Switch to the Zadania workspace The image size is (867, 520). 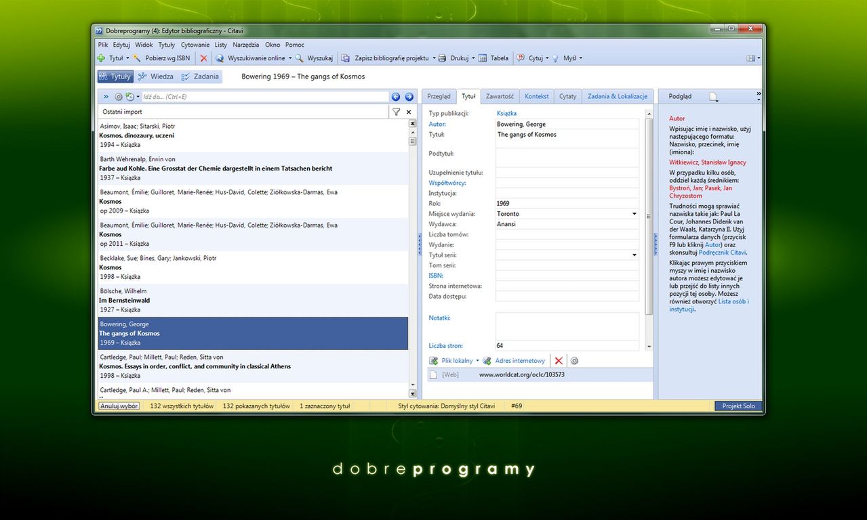pyautogui.click(x=201, y=77)
